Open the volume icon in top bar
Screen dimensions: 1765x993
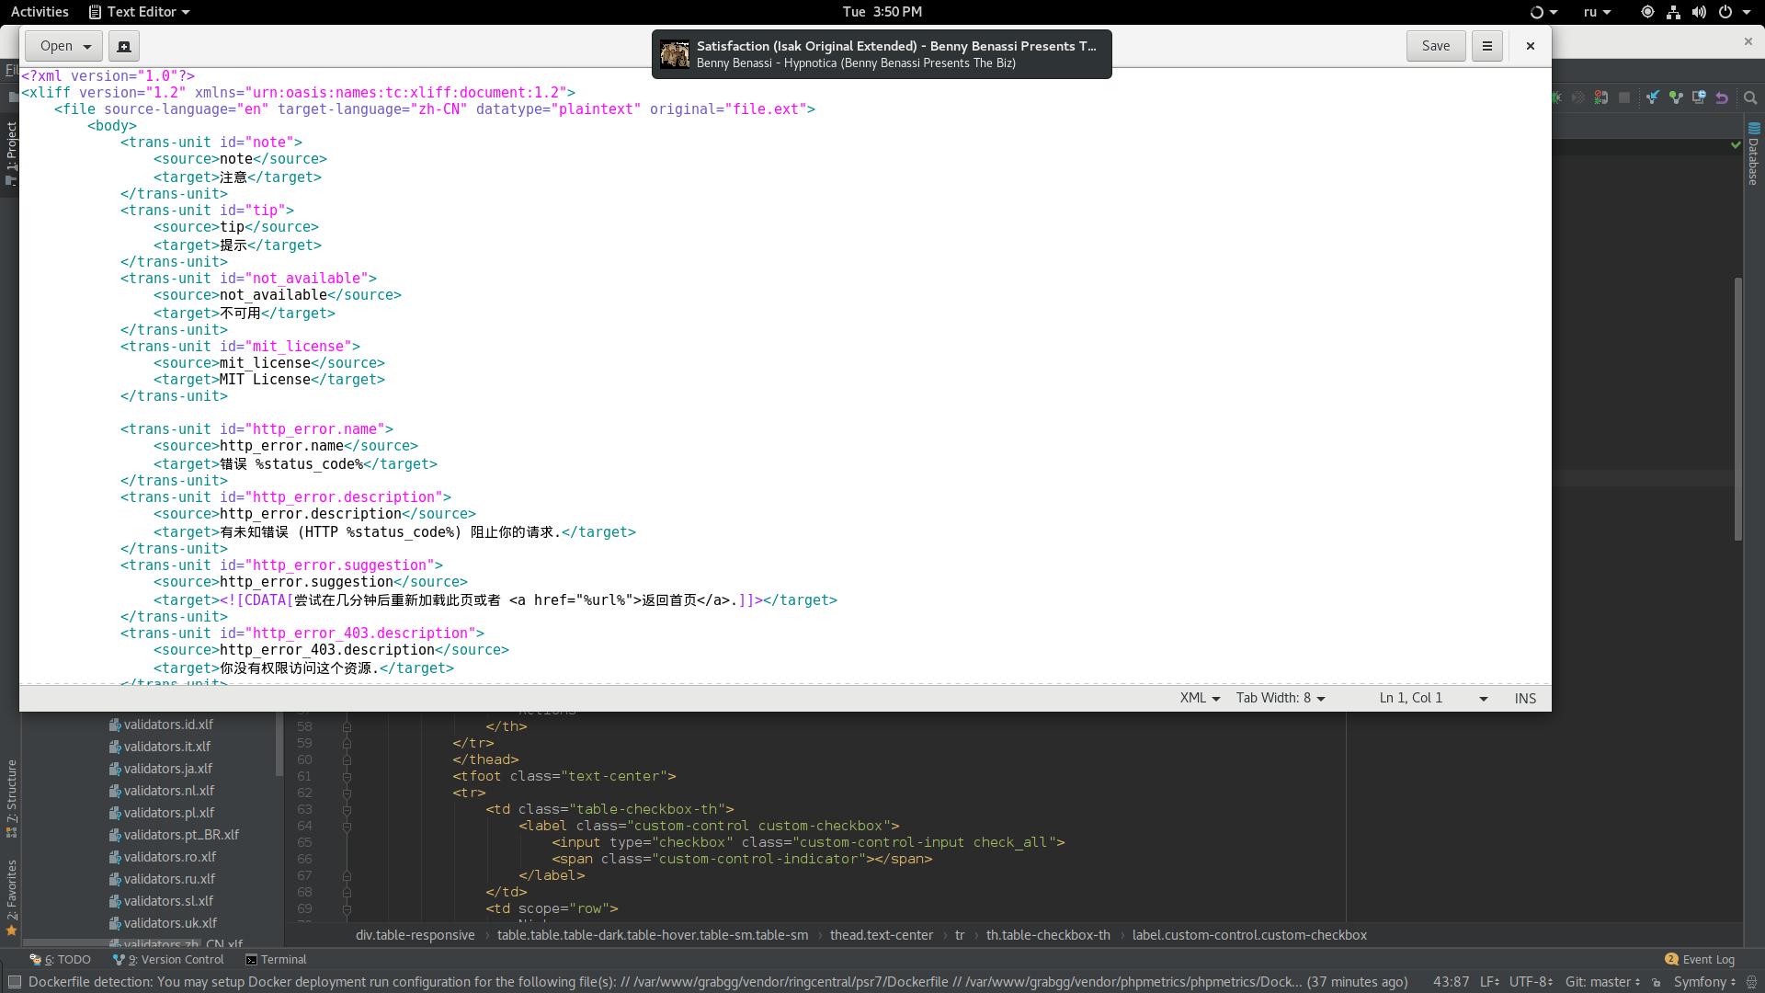click(x=1699, y=12)
